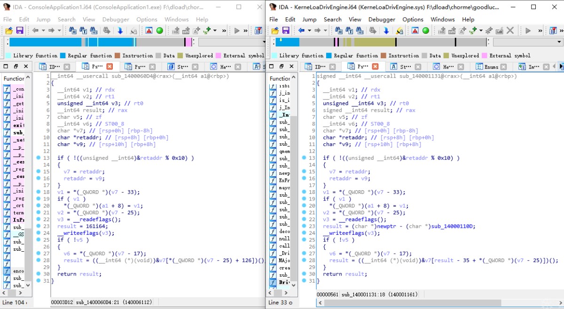Screen dimensions: 564x309
Task: Click Save icon in KerneLoaDrivEngine toolbar
Action: [286, 31]
